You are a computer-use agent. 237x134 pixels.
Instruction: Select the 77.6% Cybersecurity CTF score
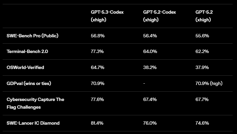tap(98, 100)
